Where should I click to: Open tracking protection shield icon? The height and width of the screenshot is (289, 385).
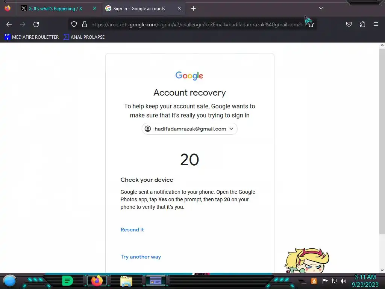tap(74, 24)
